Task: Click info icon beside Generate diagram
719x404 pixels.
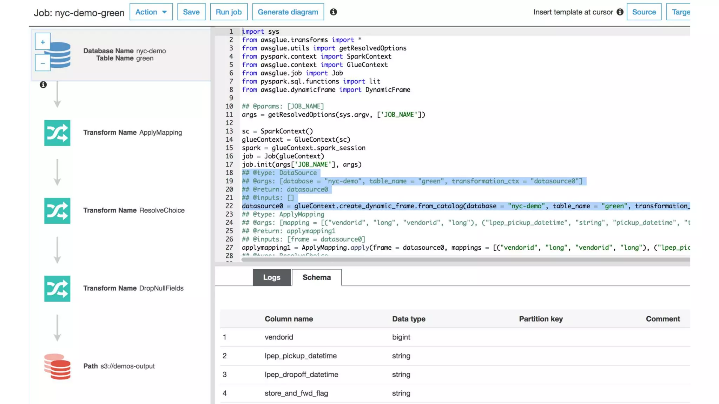Action: pyautogui.click(x=333, y=12)
